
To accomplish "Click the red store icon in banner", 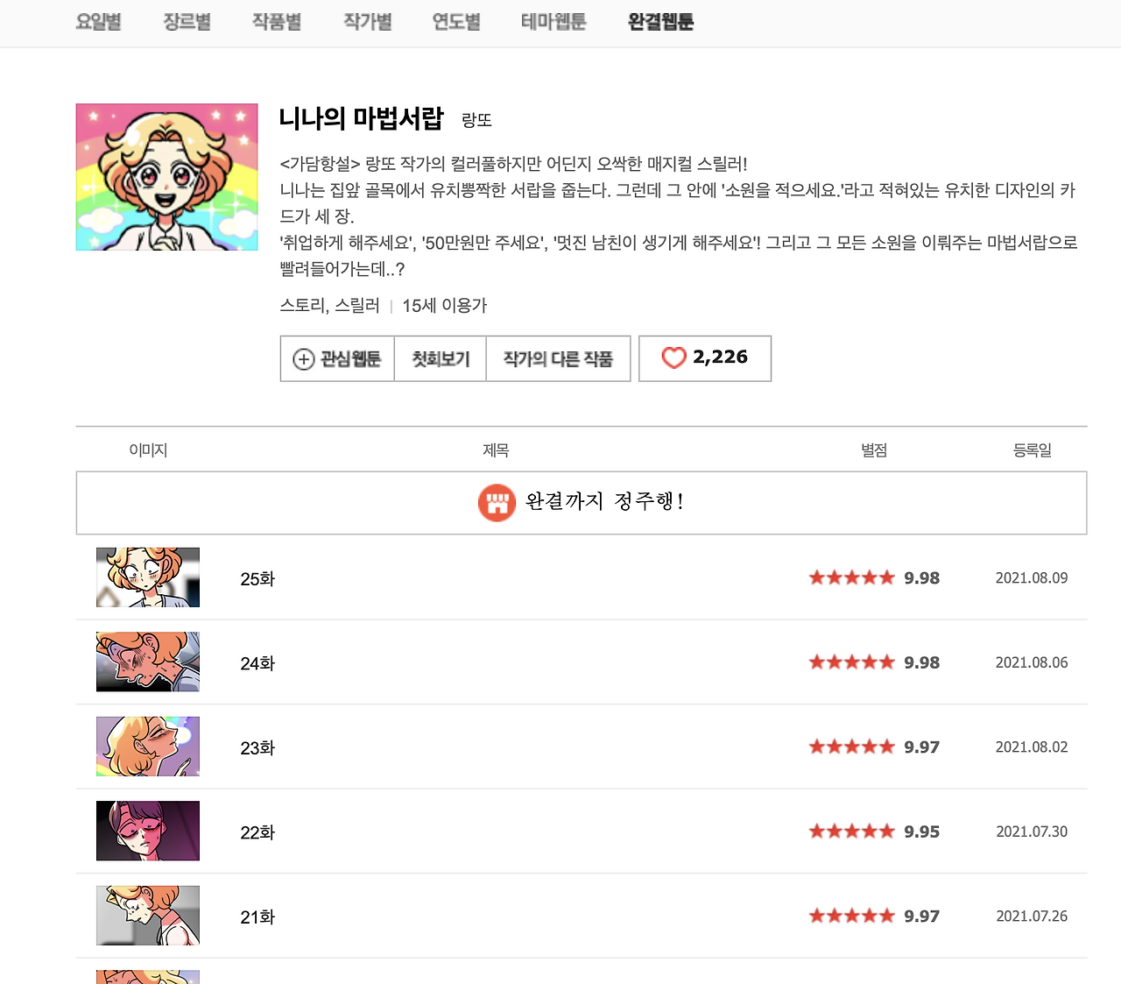I will (497, 503).
